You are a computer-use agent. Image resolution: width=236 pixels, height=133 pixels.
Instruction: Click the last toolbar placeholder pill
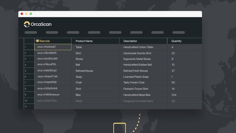click(x=178, y=33)
